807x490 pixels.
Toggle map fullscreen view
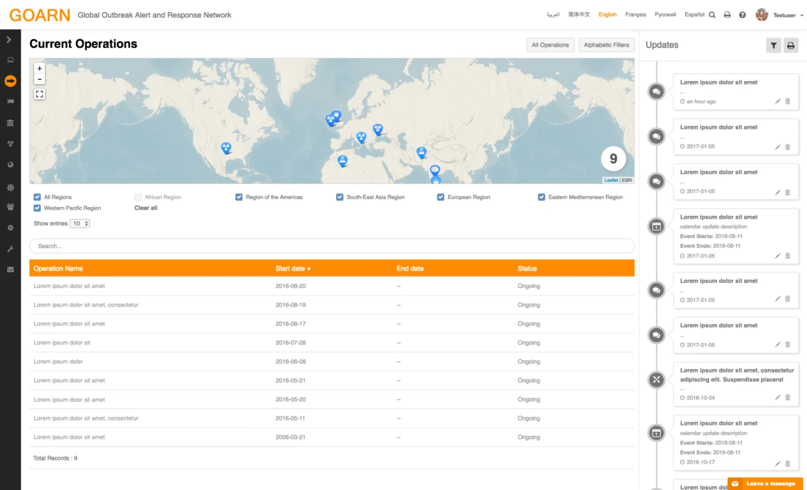coord(40,94)
